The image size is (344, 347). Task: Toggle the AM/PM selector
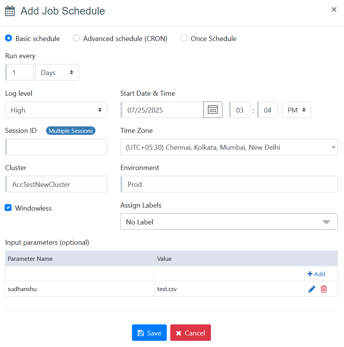296,110
